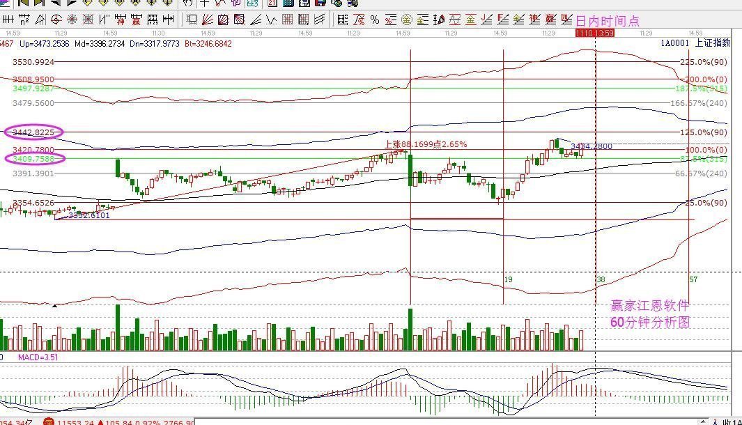Screen dimensions: 742x425
Task: Open the price level list tool
Action: tap(343, 20)
